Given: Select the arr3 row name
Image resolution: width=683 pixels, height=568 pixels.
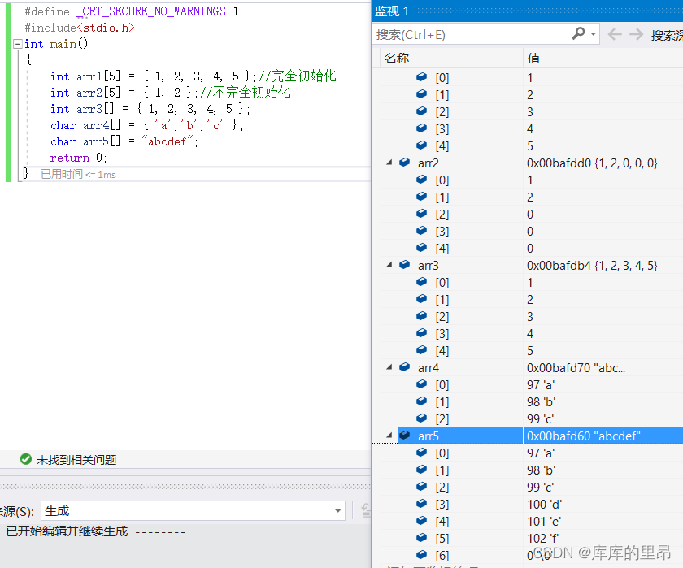Looking at the screenshot, I should pyautogui.click(x=429, y=266).
